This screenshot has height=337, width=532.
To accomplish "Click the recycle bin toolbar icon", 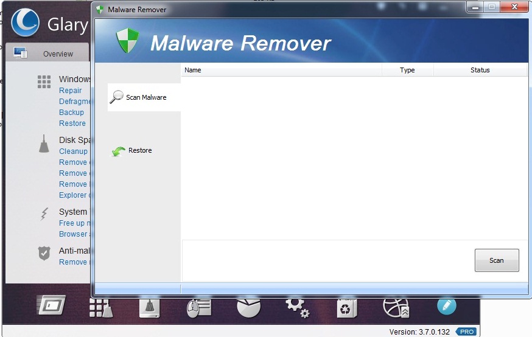I will (x=346, y=308).
